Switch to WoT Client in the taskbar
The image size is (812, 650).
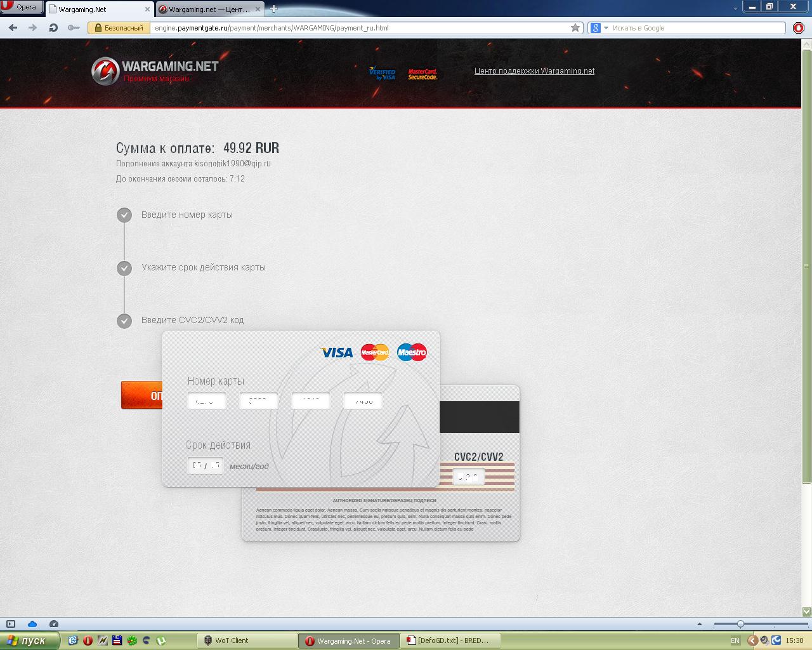247,640
